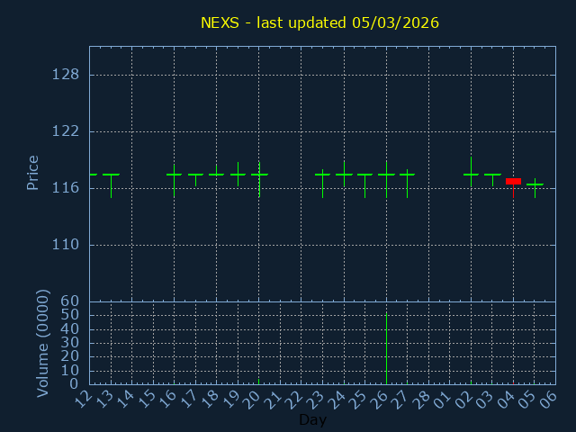This screenshot has width=576, height=432.
Task: Select the candlestick on day 20
Action: pos(259,175)
